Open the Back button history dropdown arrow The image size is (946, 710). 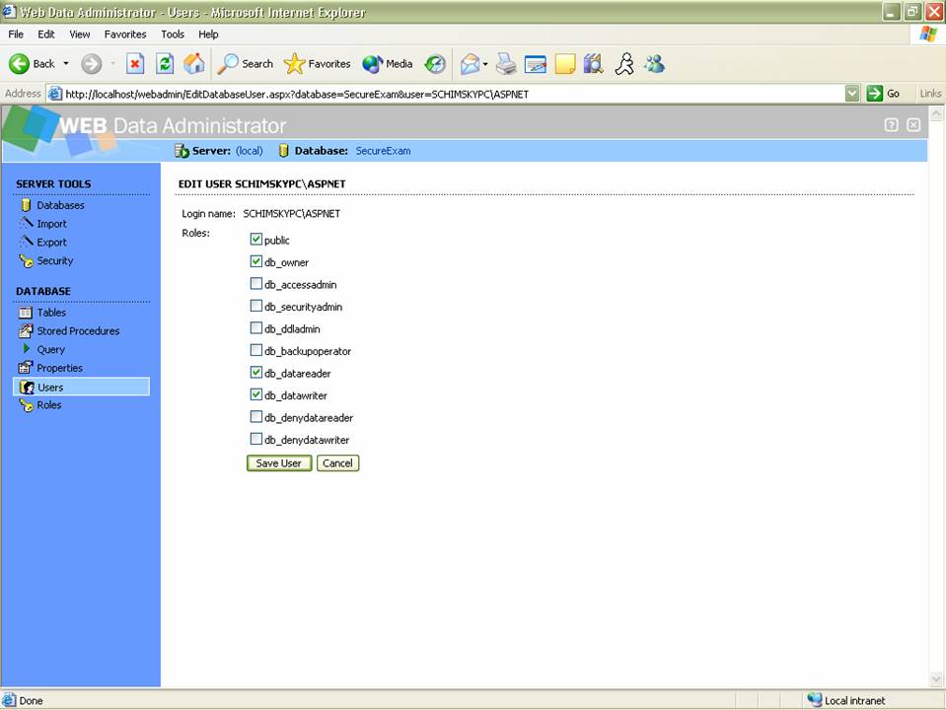[x=66, y=63]
